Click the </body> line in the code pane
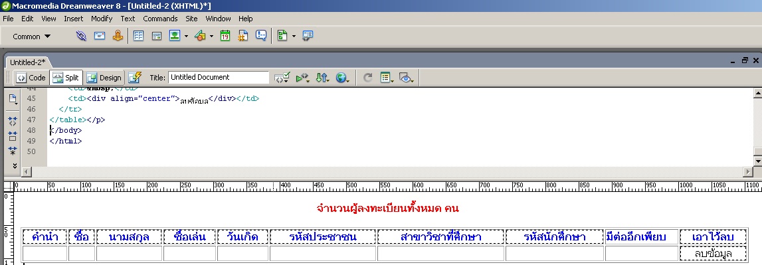This screenshot has height=265, width=762. (x=66, y=130)
